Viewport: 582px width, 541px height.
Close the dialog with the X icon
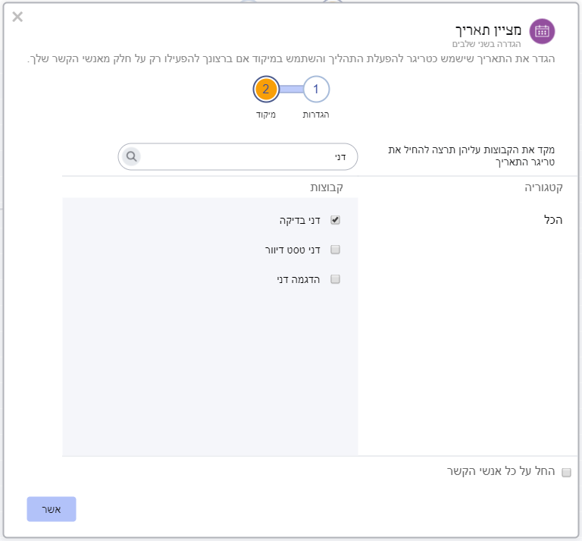tap(17, 17)
